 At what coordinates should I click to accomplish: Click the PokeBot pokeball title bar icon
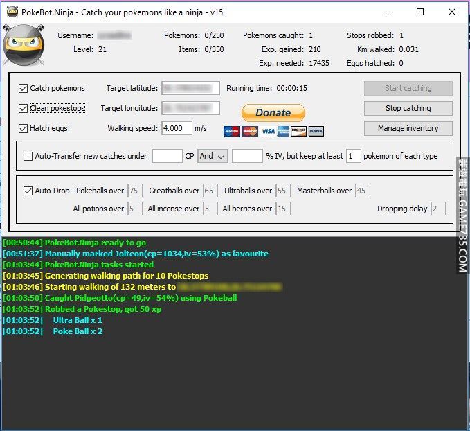coord(12,12)
